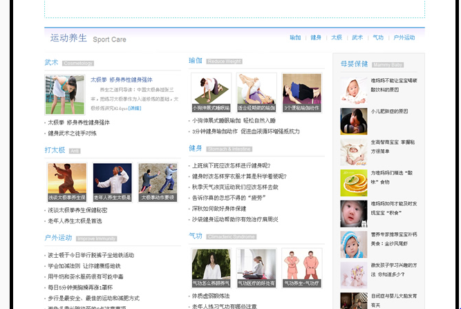Click the close-up baby face thumbnail
The width and height of the screenshot is (461, 309).
[354, 214]
